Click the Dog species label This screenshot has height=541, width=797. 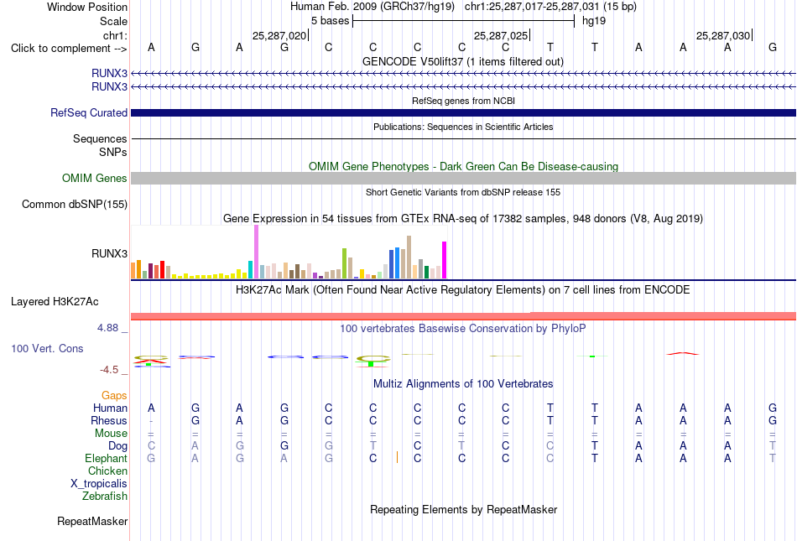click(117, 446)
